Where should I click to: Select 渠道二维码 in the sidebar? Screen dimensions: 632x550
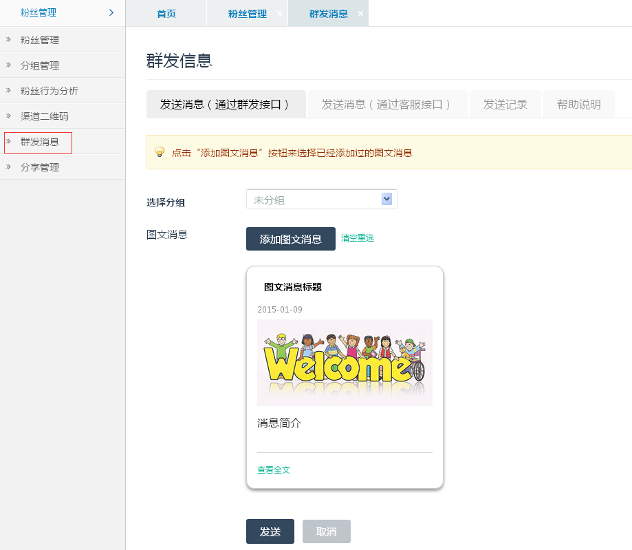coord(45,116)
